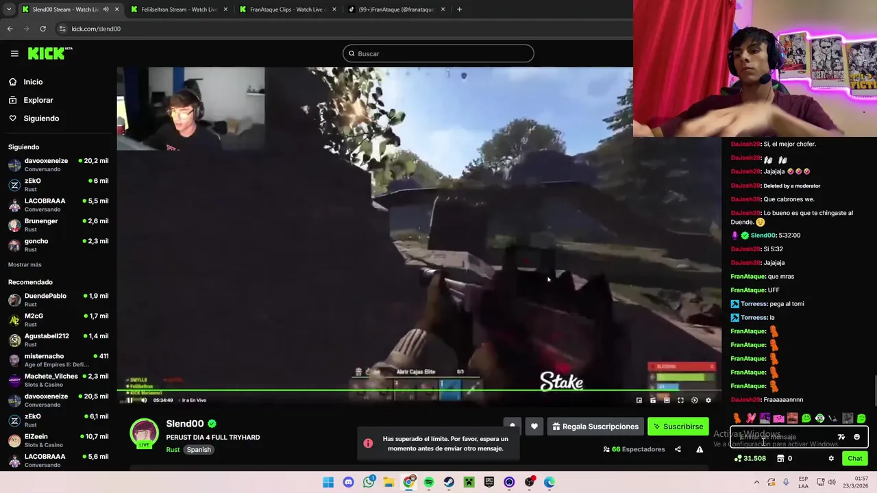The height and width of the screenshot is (493, 877).
Task: Open Steam from the taskbar
Action: click(449, 482)
